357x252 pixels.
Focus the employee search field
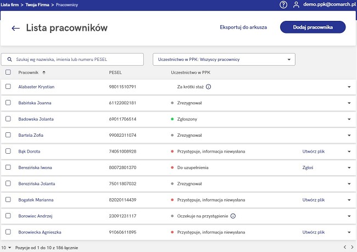click(x=72, y=59)
